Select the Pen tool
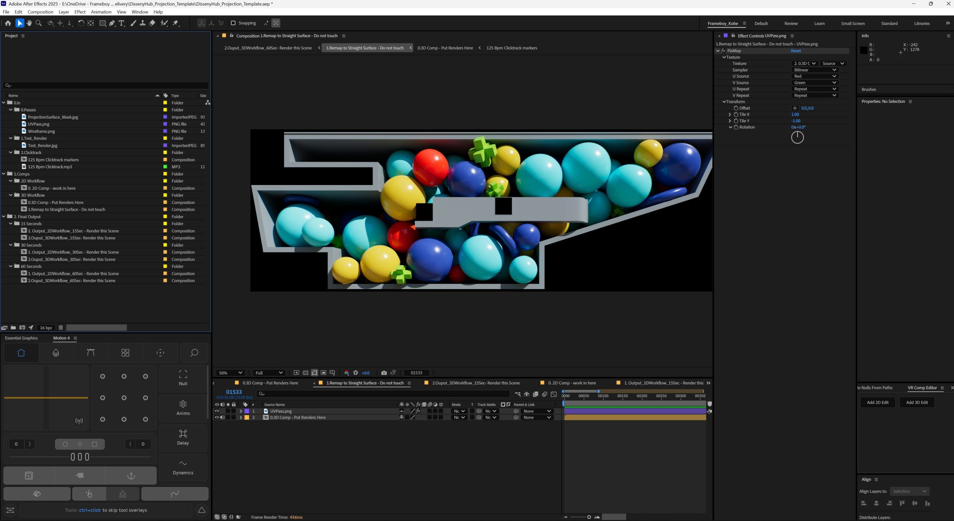 (x=112, y=23)
